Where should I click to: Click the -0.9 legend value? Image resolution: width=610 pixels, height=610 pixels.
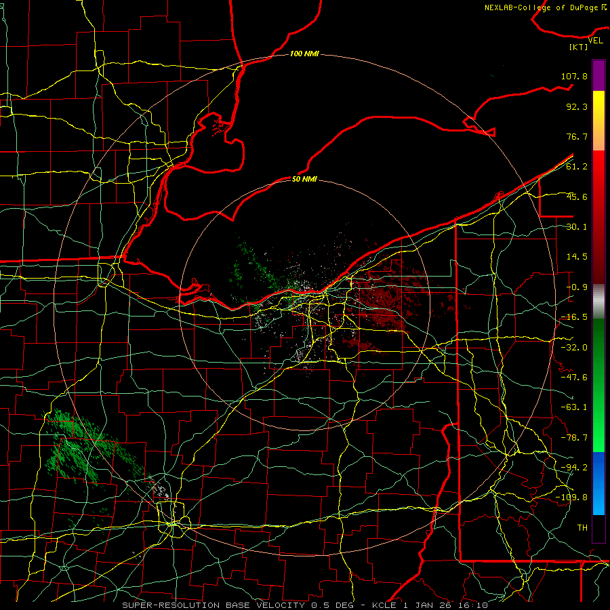pos(577,287)
